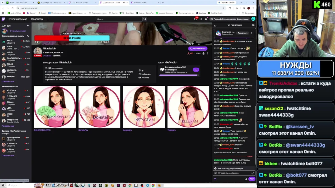Open stream more-options menu beside the share icon

(x=208, y=54)
